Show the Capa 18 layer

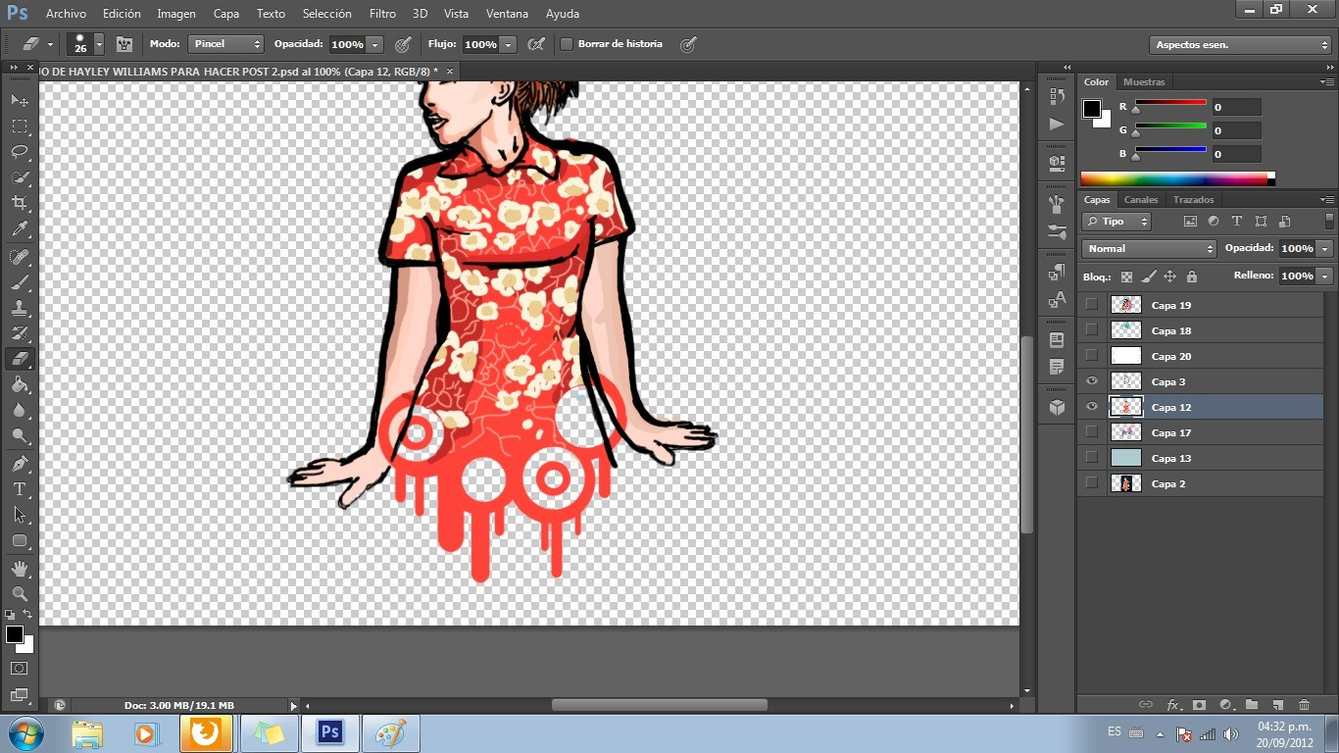point(1091,330)
